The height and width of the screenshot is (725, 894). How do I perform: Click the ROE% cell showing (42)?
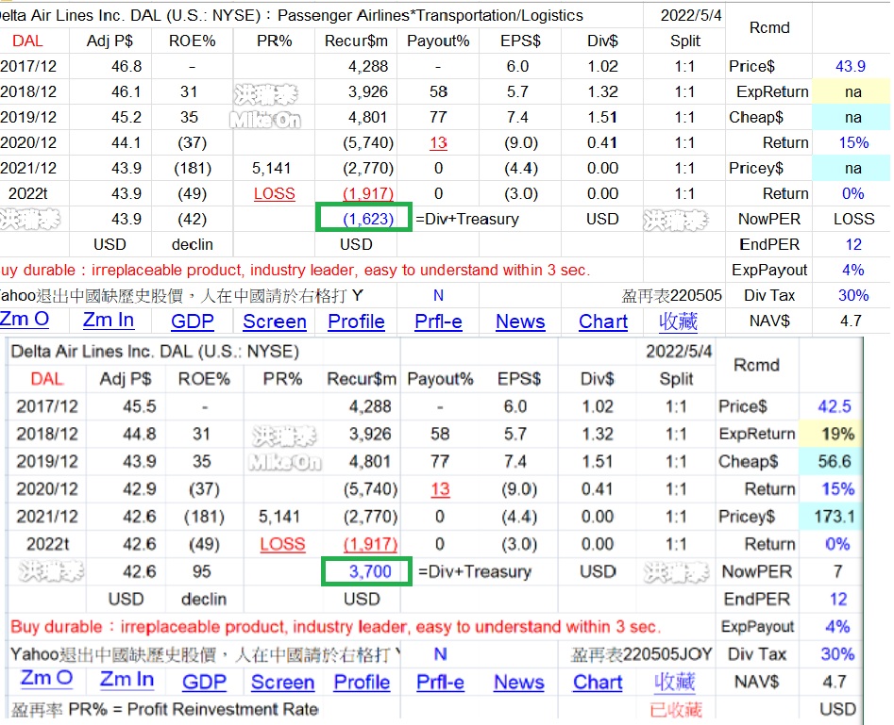[x=193, y=219]
